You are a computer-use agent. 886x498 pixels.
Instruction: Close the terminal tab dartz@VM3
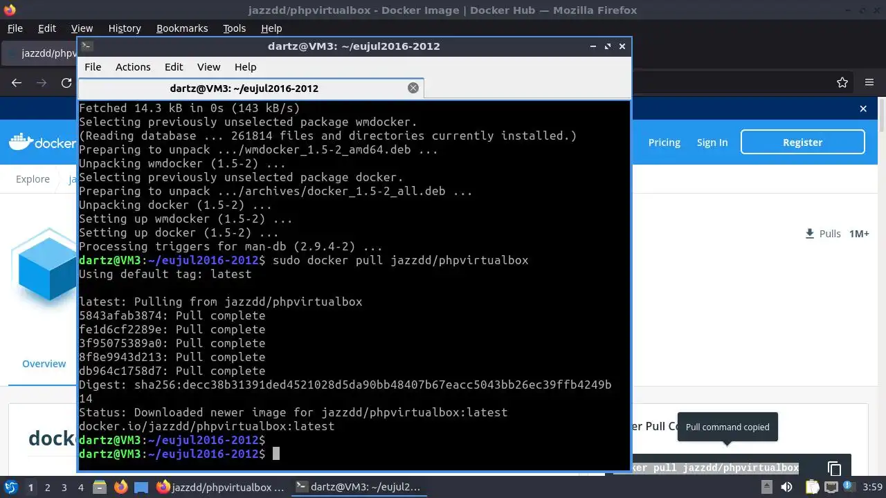click(413, 88)
